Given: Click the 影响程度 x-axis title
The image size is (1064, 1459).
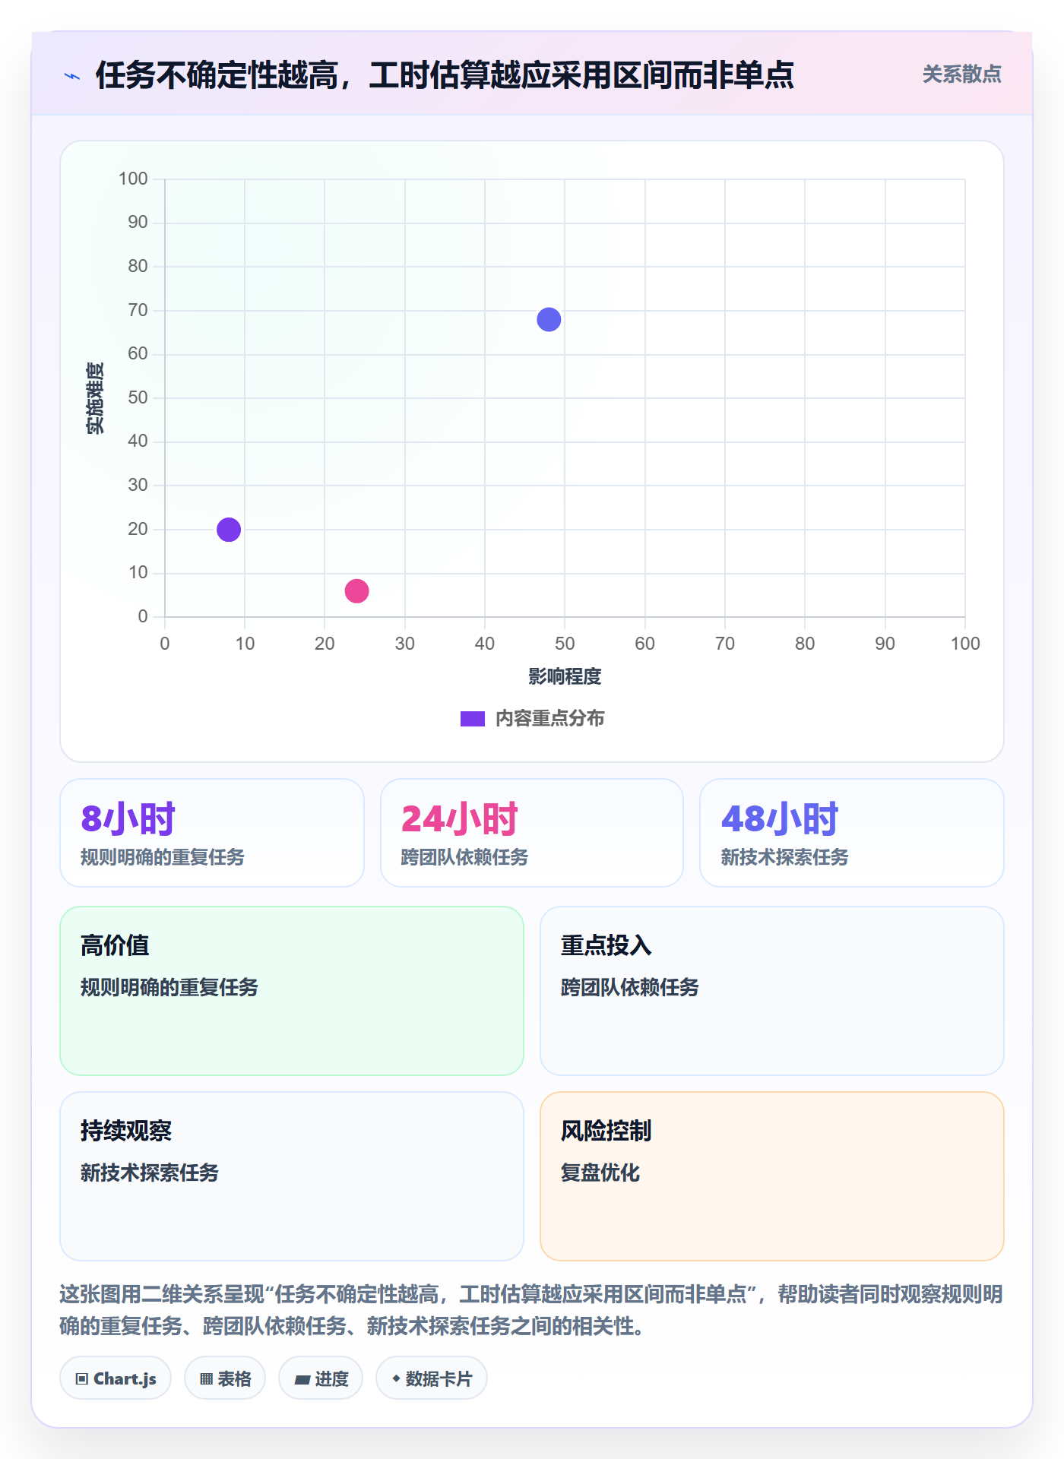Looking at the screenshot, I should tap(565, 676).
